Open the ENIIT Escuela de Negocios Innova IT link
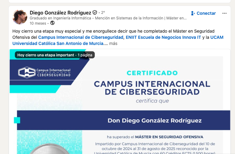 163,37
